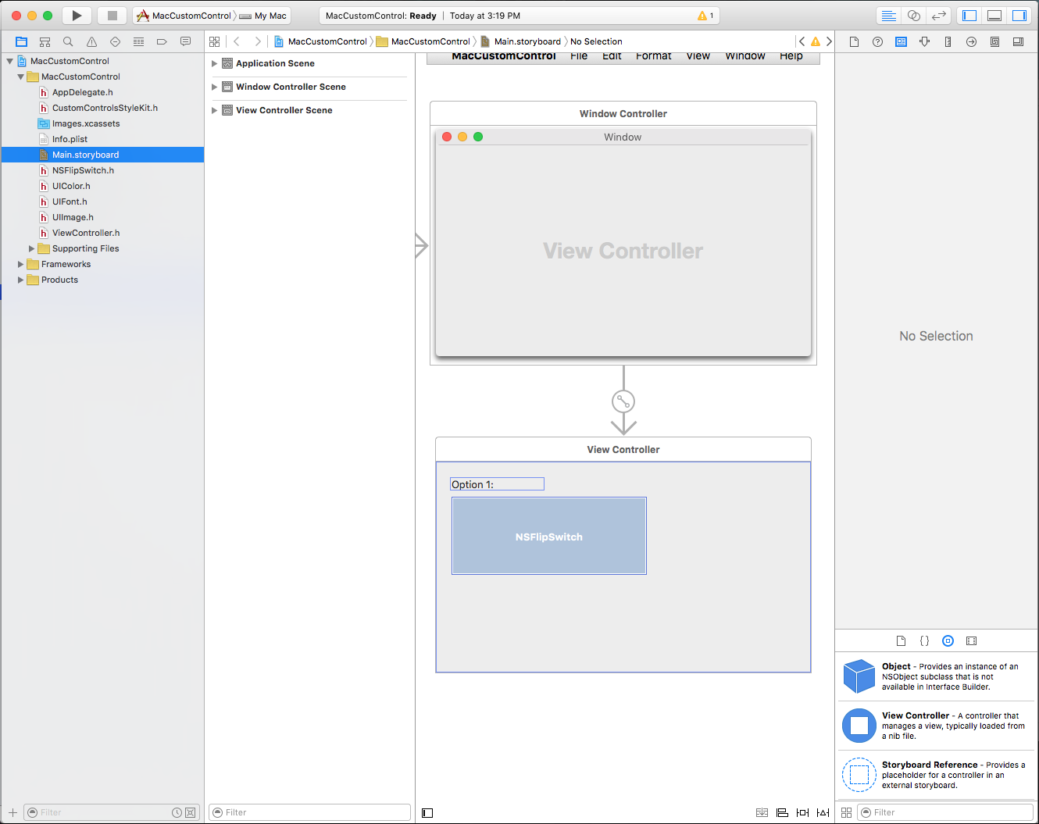
Task: Select the Search navigator magnifying glass
Action: tap(67, 41)
